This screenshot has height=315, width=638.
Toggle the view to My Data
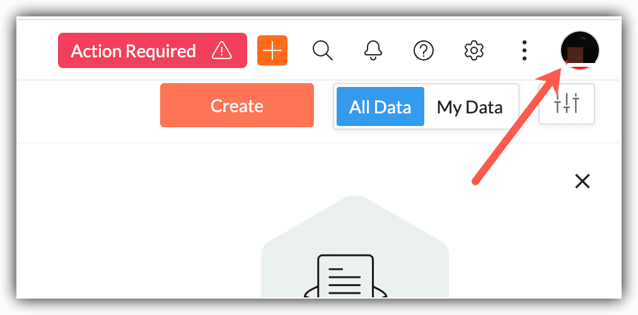[470, 107]
